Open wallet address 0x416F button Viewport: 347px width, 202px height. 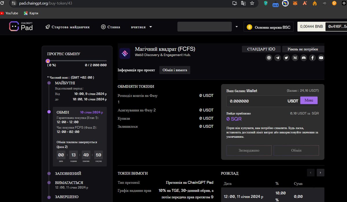pos(336,27)
